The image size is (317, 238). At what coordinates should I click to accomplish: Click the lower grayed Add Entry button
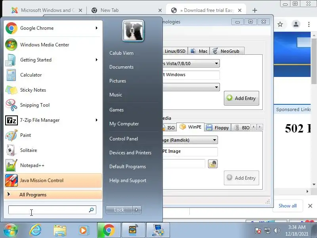[241, 178]
